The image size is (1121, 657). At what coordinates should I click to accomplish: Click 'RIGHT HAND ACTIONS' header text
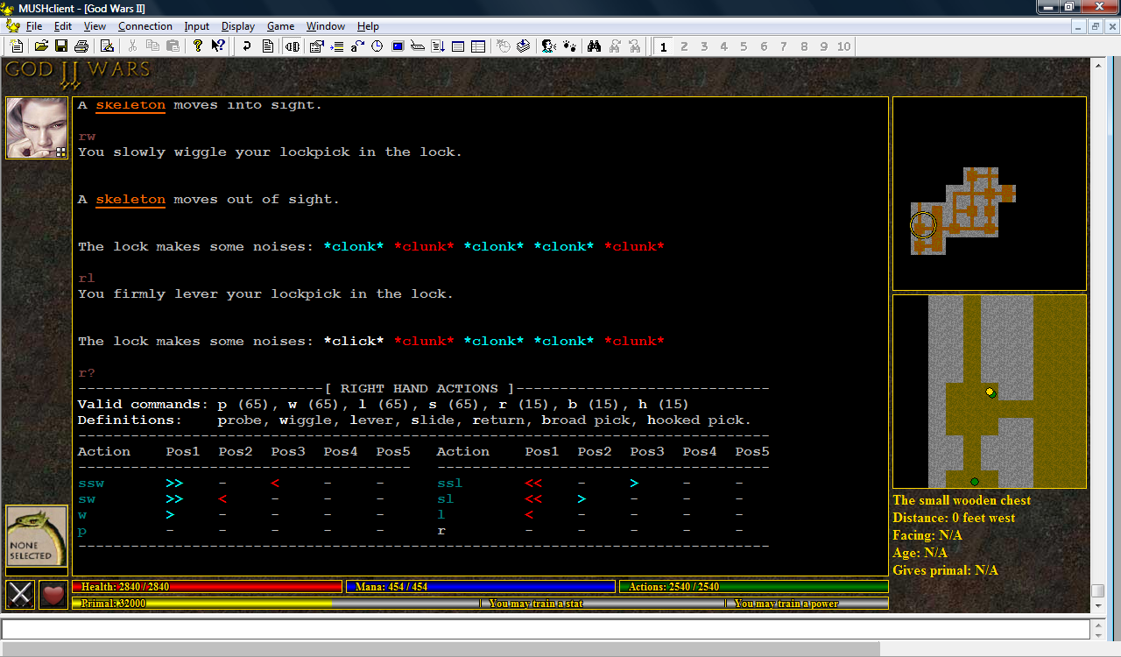pyautogui.click(x=419, y=389)
